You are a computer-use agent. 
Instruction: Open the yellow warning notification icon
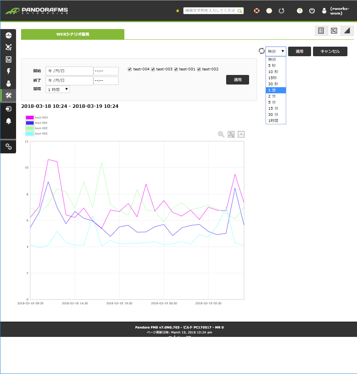(269, 11)
